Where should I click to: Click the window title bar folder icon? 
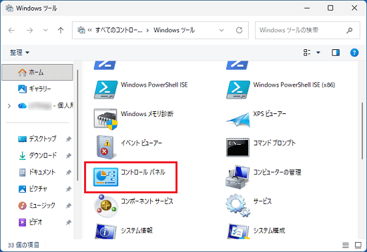[x=9, y=8]
